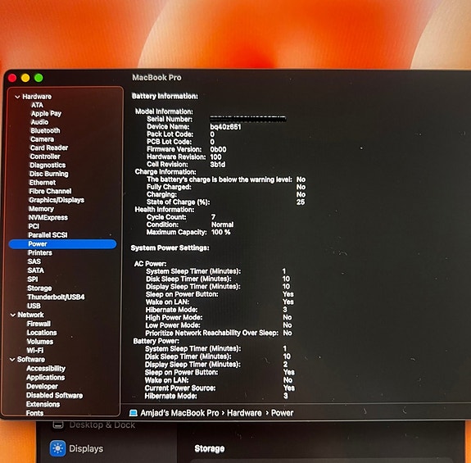Click the Firmware Version value 0b00
Viewport: 471px width, 463px height.
219,150
